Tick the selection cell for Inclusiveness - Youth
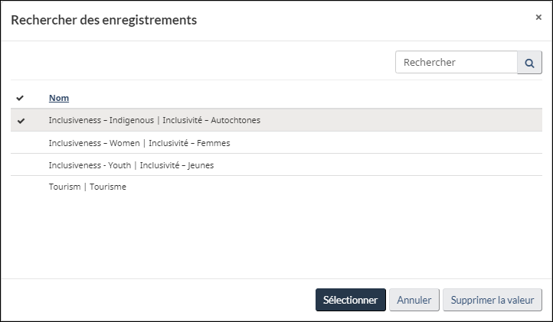This screenshot has width=553, height=322. [x=20, y=165]
